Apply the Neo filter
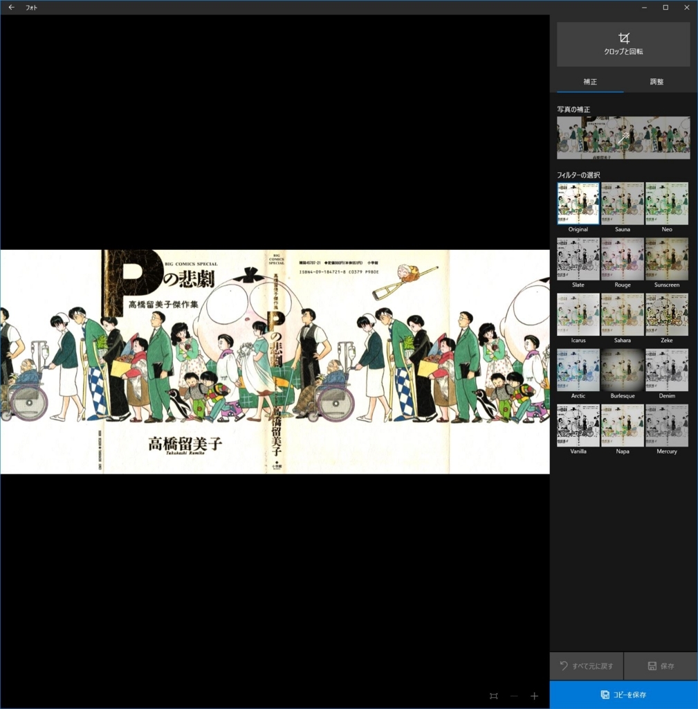The width and height of the screenshot is (698, 709). tap(667, 204)
